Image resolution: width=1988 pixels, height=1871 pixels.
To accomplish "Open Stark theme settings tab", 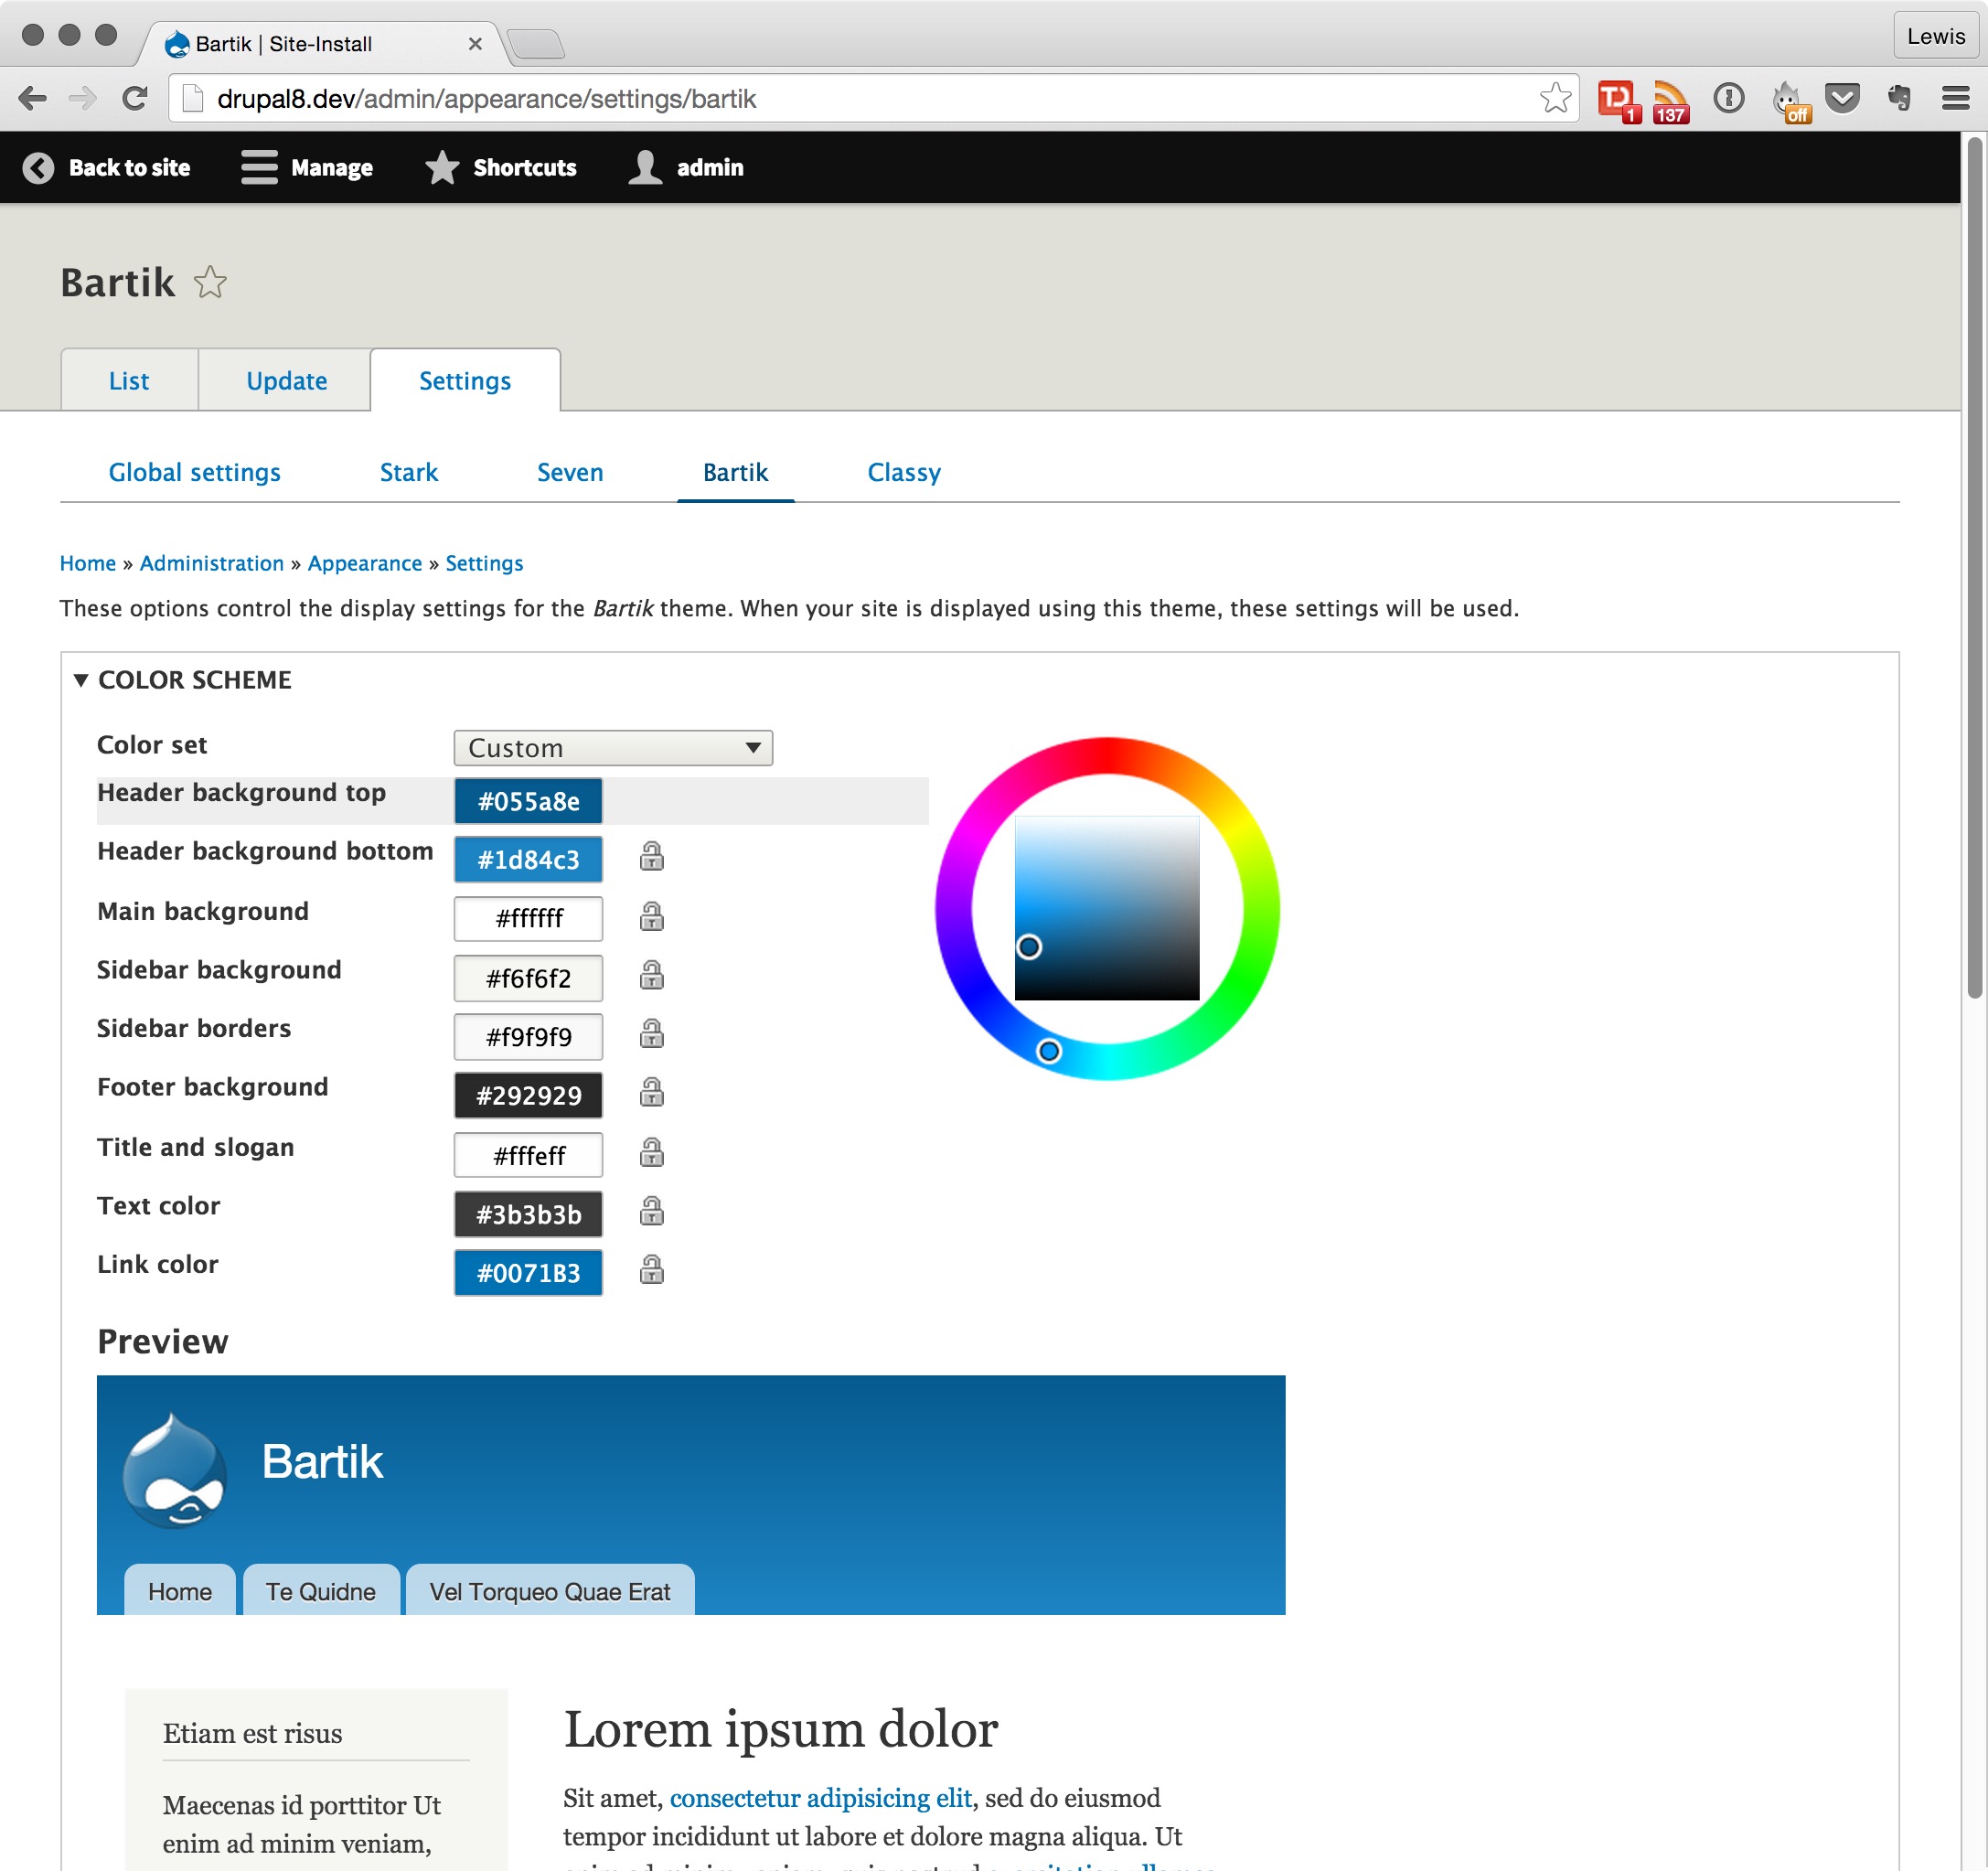I will pyautogui.click(x=409, y=472).
